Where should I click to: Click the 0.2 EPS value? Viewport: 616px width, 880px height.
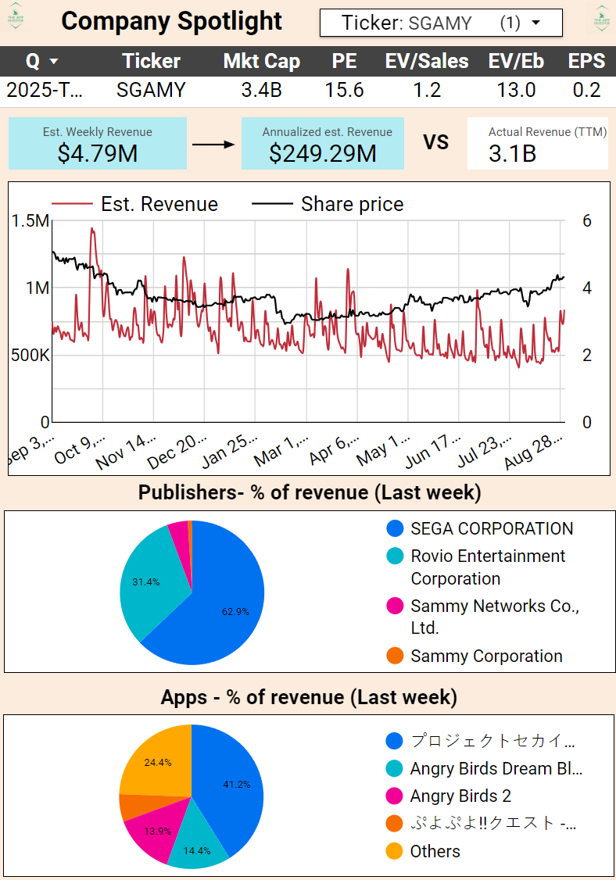[586, 90]
